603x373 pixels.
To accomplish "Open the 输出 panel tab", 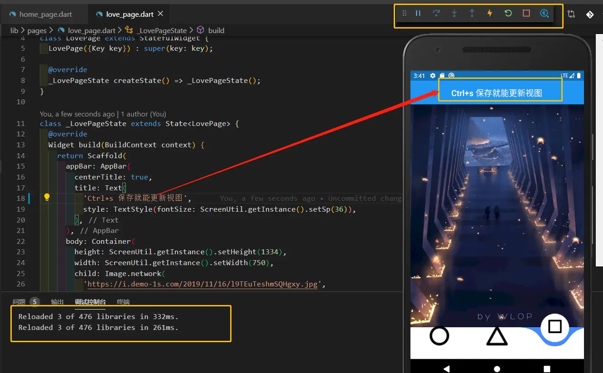I will (x=58, y=302).
